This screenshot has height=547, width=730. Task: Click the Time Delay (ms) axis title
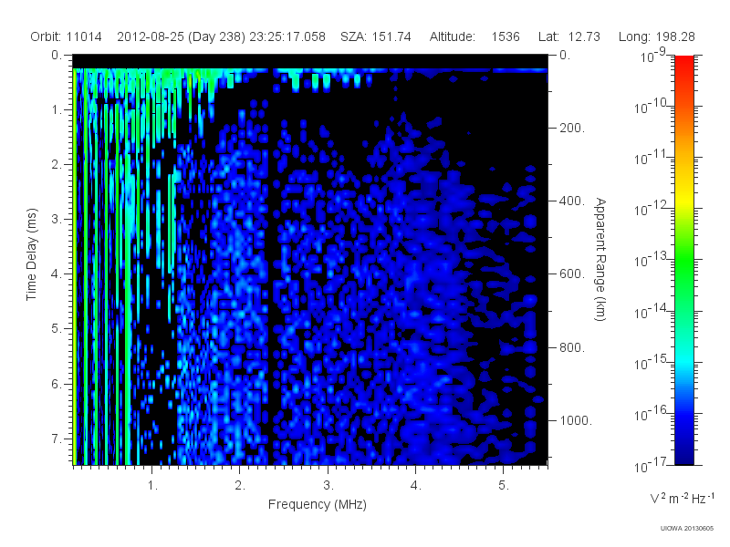[x=31, y=254]
